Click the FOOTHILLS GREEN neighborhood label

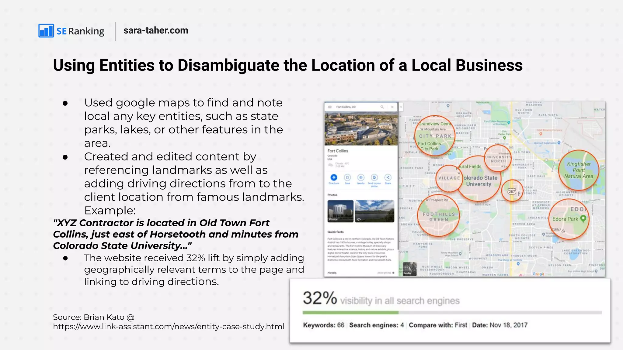(439, 217)
